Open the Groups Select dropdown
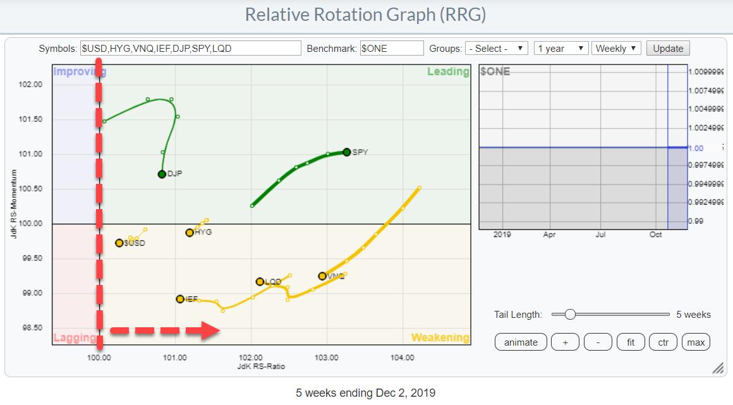The height and width of the screenshot is (405, 733). click(x=496, y=49)
